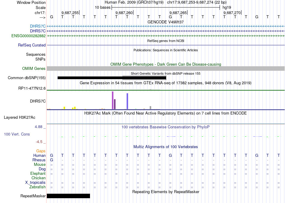Viewport: 285px width, 203px height.
Task: Select the Mouse species row label
Action: pos(40,165)
